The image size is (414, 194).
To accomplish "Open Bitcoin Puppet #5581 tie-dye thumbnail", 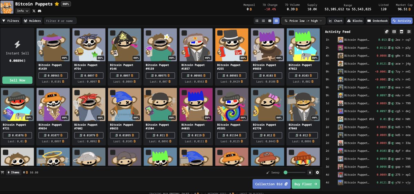I will click(x=231, y=104).
